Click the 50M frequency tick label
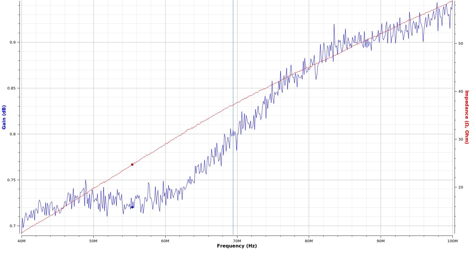The image size is (470, 253). click(93, 241)
